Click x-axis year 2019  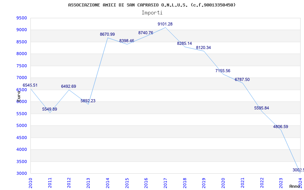tap(204, 183)
